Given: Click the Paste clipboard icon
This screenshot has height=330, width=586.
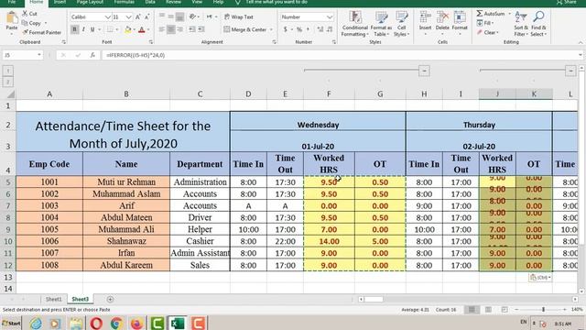Looking at the screenshot, I should click(12, 18).
